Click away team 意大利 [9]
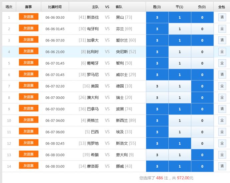Image resolution: width=230 pixels, height=183 pixels. click(125, 155)
